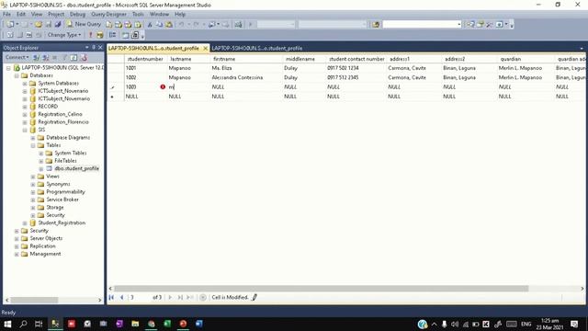The image size is (588, 331).
Task: Open the Help menu
Action: (x=180, y=15)
